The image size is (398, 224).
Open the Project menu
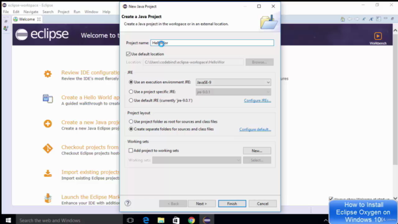(63, 12)
